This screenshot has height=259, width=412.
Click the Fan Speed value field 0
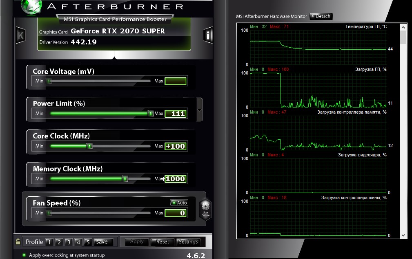(176, 213)
